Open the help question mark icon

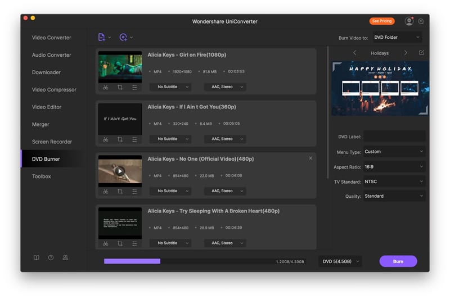click(51, 257)
